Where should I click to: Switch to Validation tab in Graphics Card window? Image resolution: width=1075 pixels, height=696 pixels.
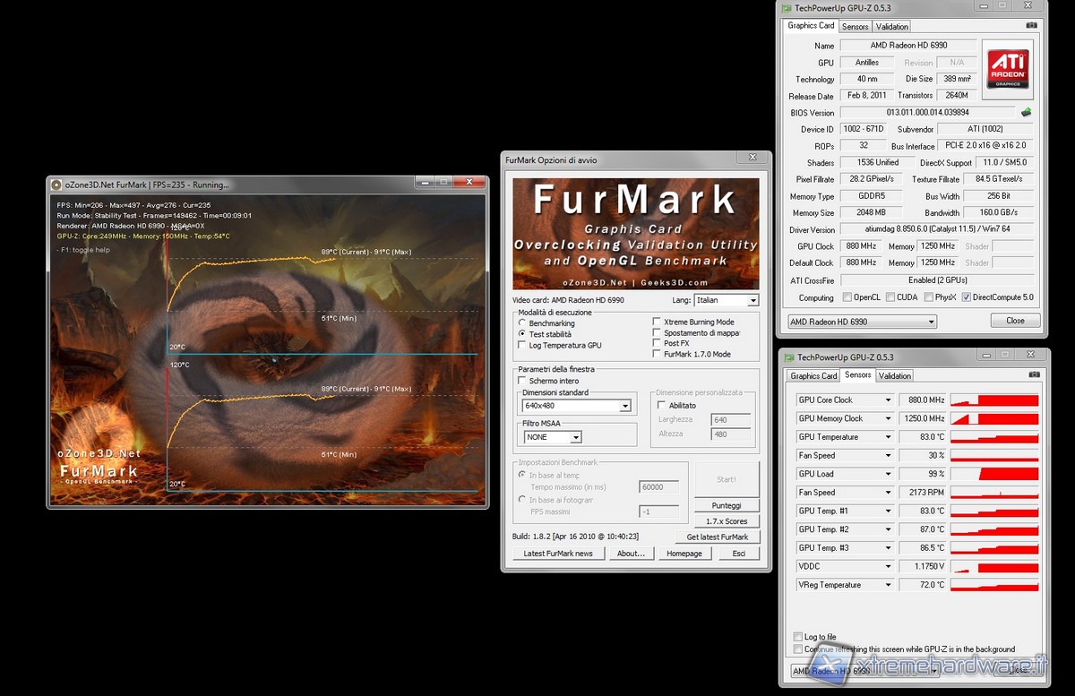[891, 27]
